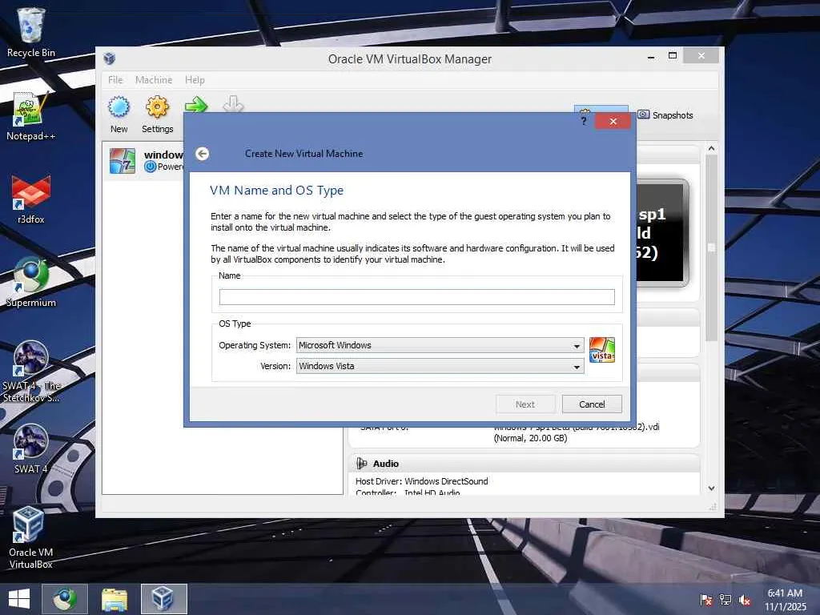
Task: Switch to the Snapshots tab
Action: pos(665,115)
